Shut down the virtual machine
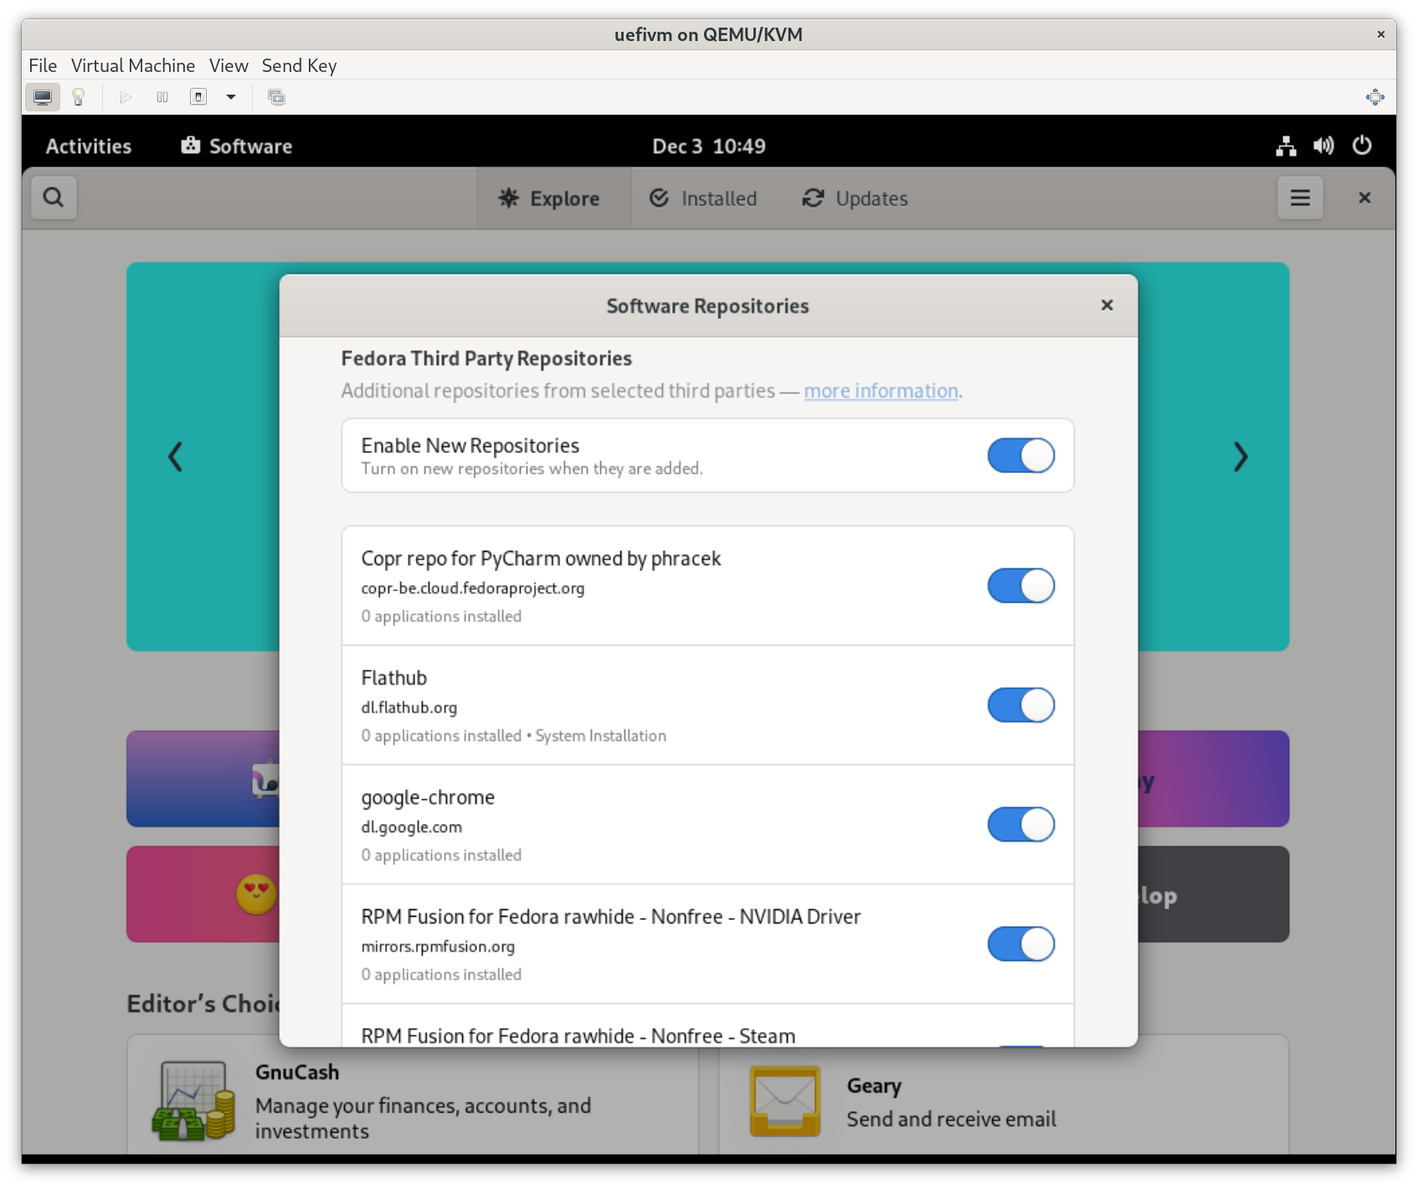Viewport: 1418px width, 1188px height. (198, 97)
